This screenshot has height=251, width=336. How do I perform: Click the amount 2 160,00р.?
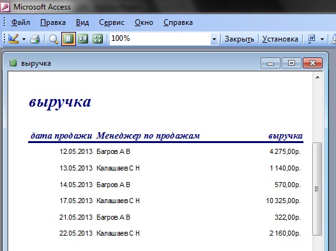coord(285,233)
